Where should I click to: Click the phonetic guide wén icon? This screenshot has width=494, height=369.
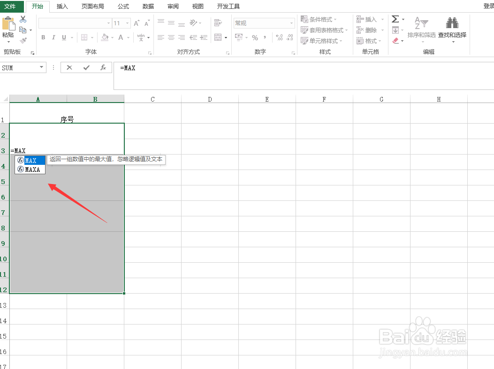(x=141, y=37)
